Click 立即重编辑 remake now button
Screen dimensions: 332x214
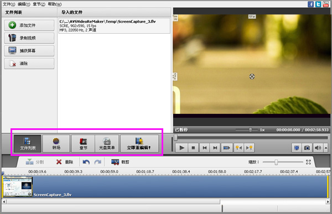coord(139,144)
